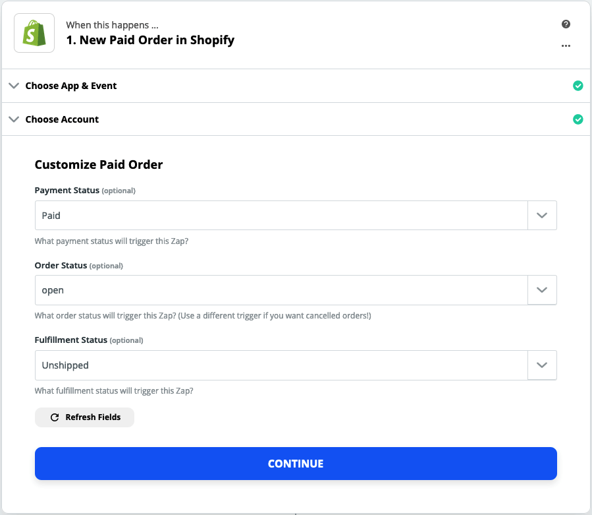The height and width of the screenshot is (515, 592).
Task: Click the green checkmark beside Choose App & Event
Action: [578, 86]
